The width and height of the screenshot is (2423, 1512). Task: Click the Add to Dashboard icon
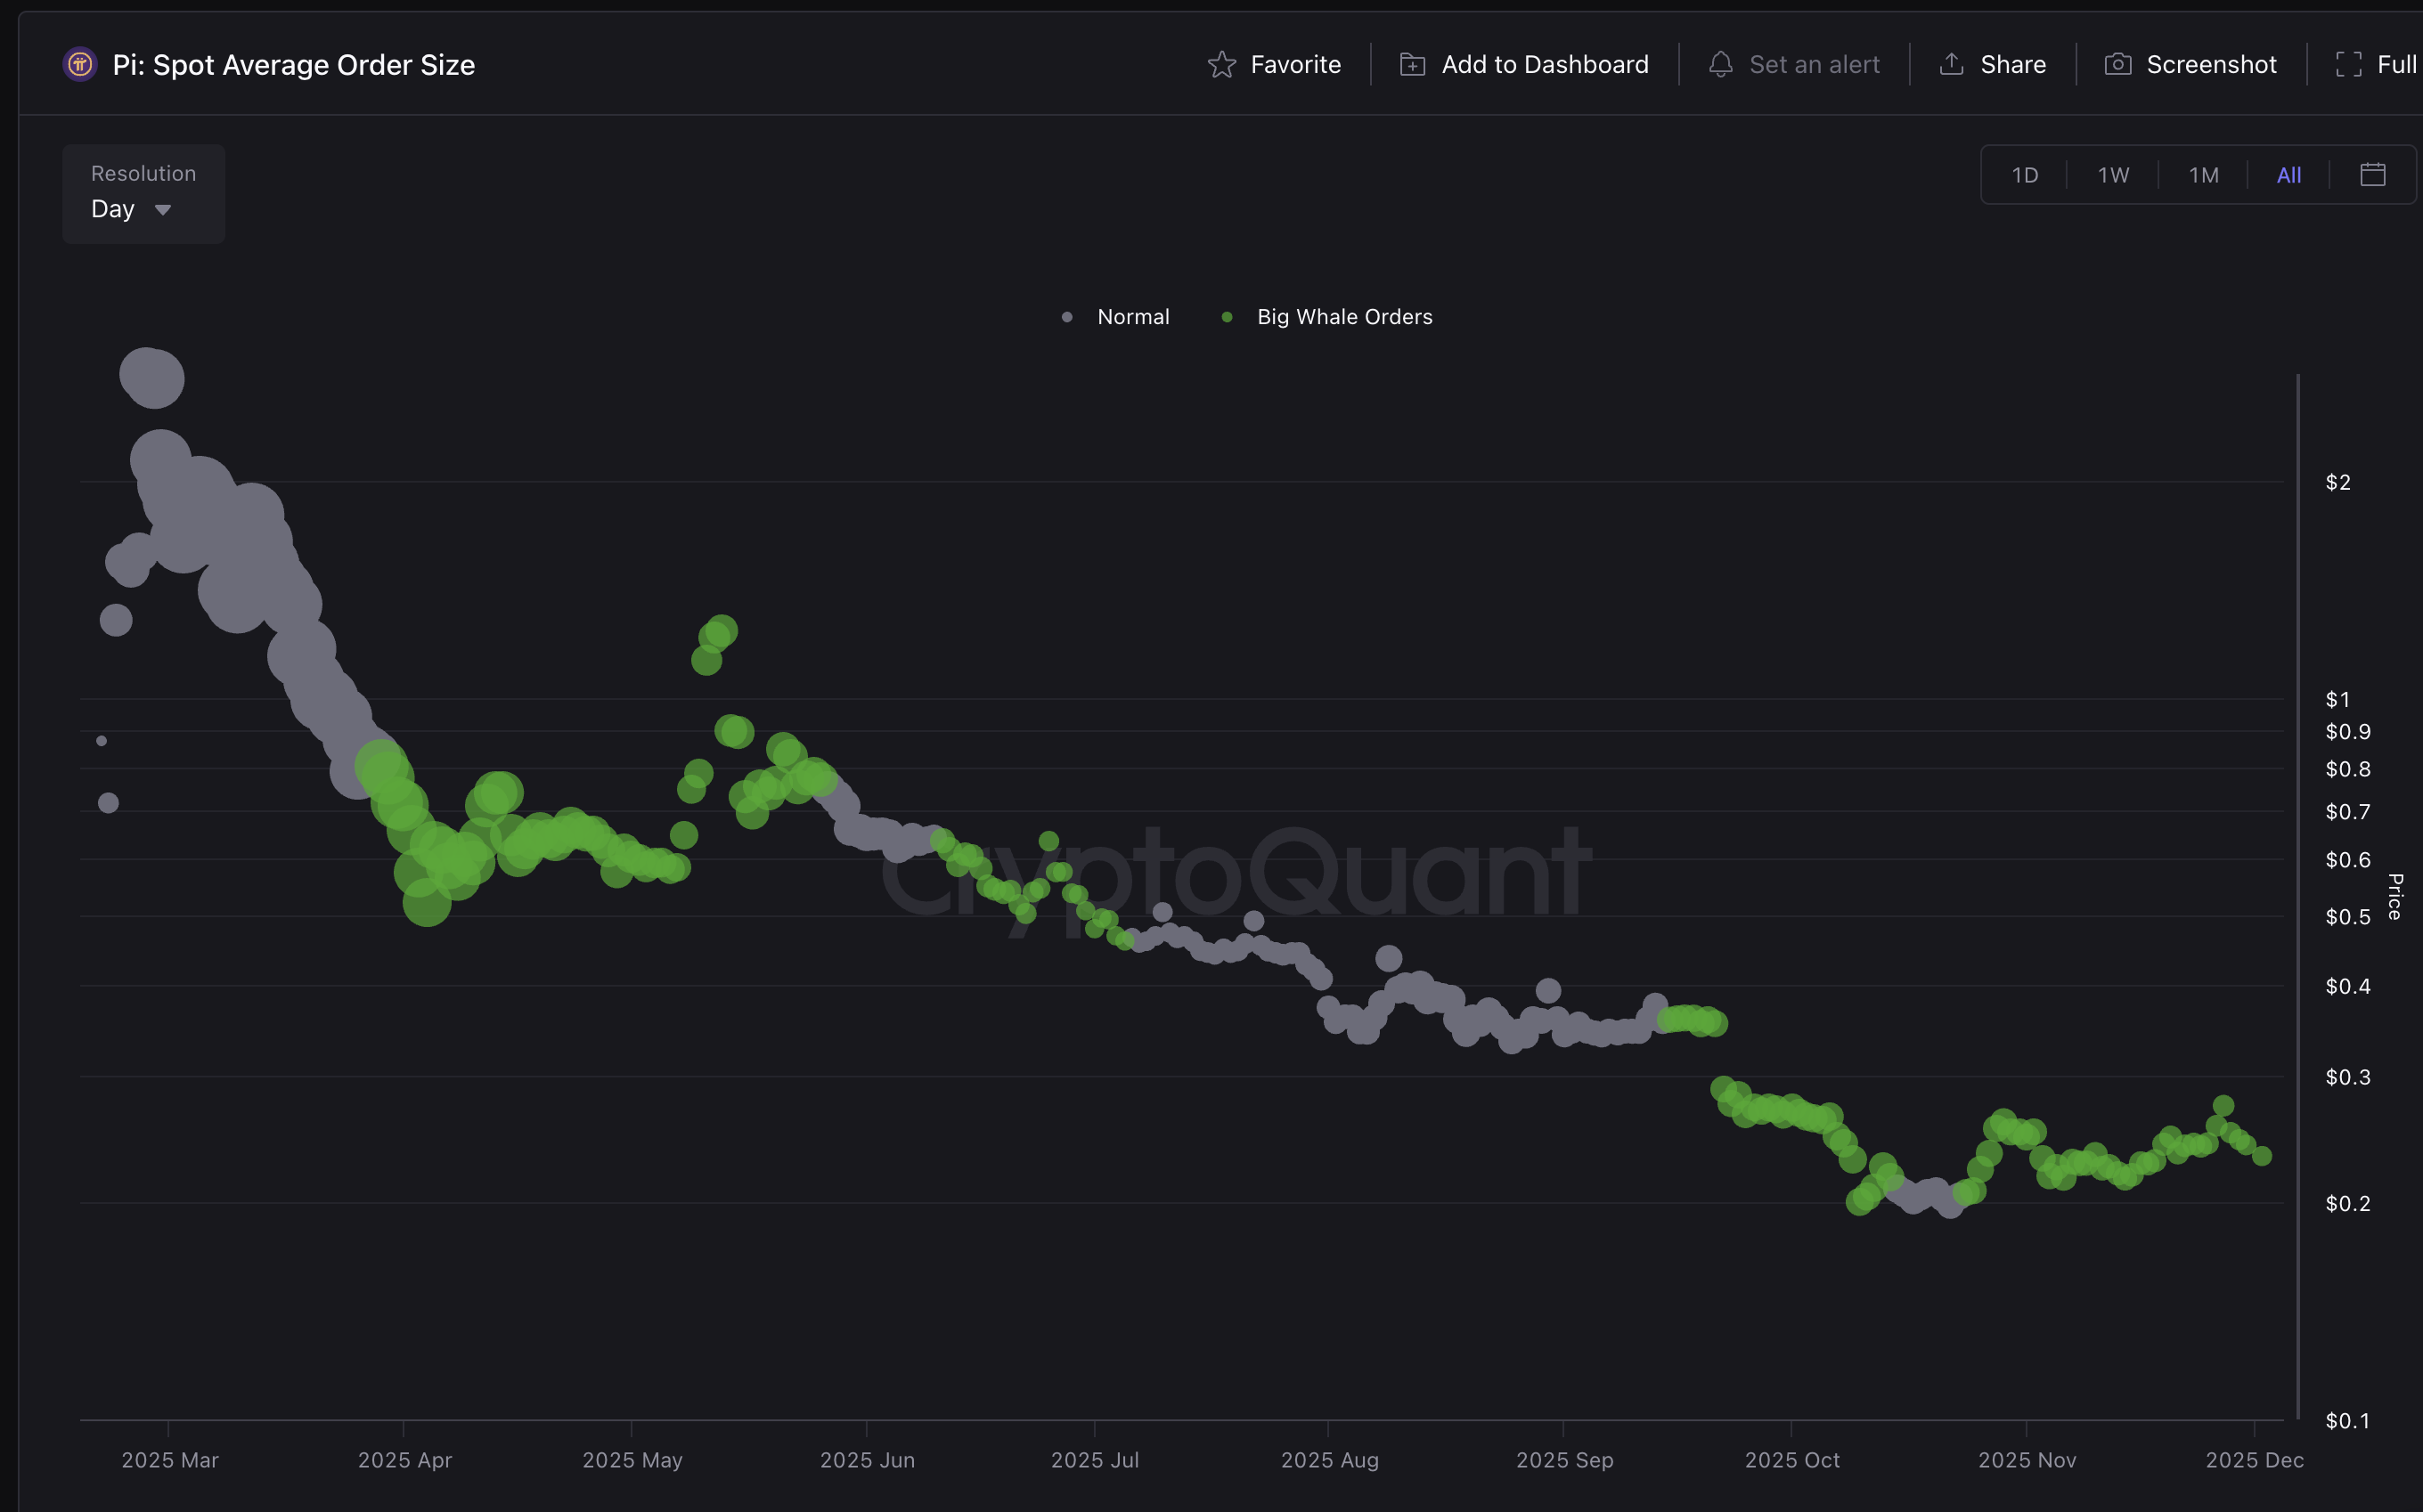[1410, 63]
